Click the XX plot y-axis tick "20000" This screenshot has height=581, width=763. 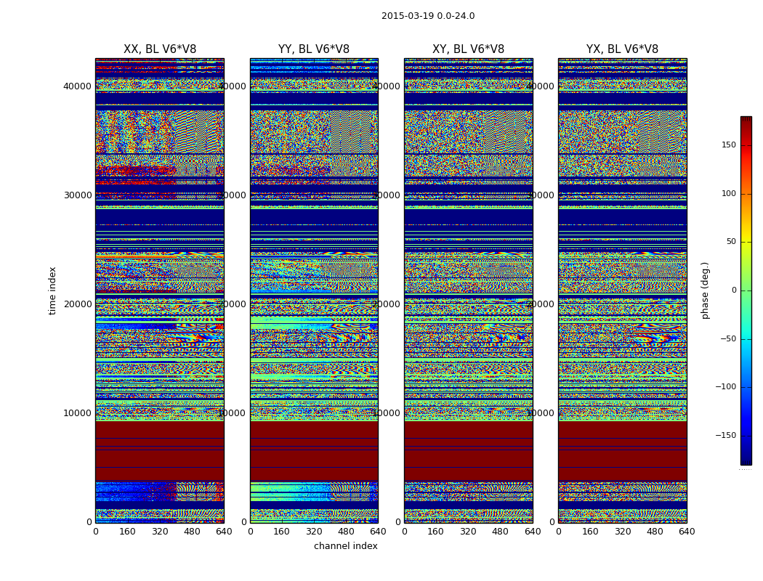[x=77, y=304]
